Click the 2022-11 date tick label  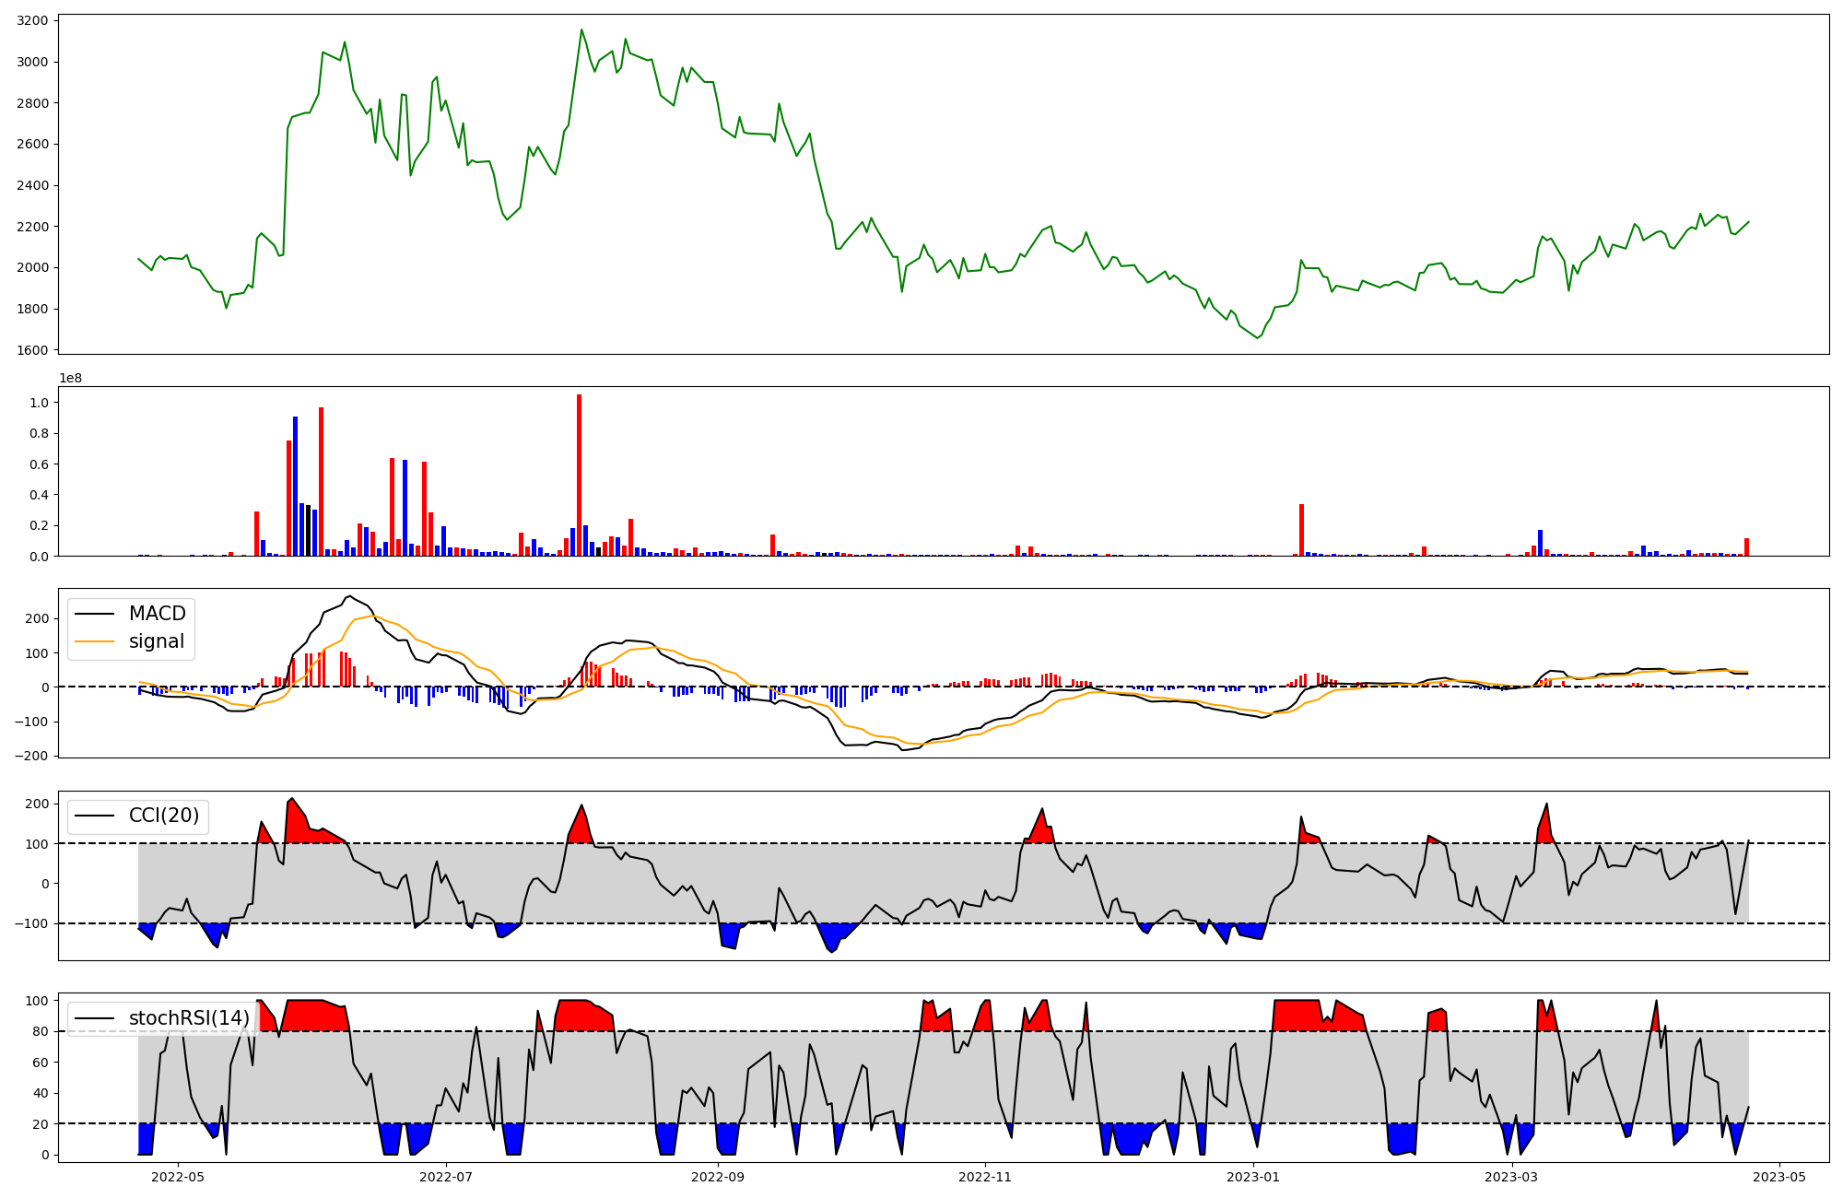(986, 1177)
